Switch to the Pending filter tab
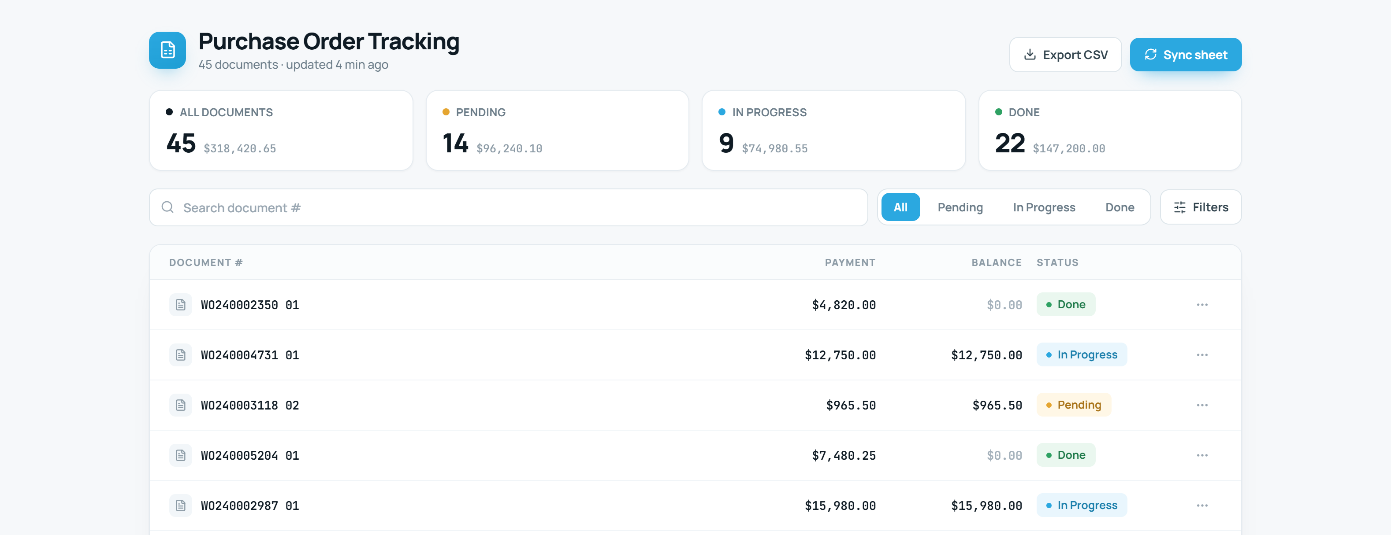Screen dimensions: 1391x535 [960, 207]
